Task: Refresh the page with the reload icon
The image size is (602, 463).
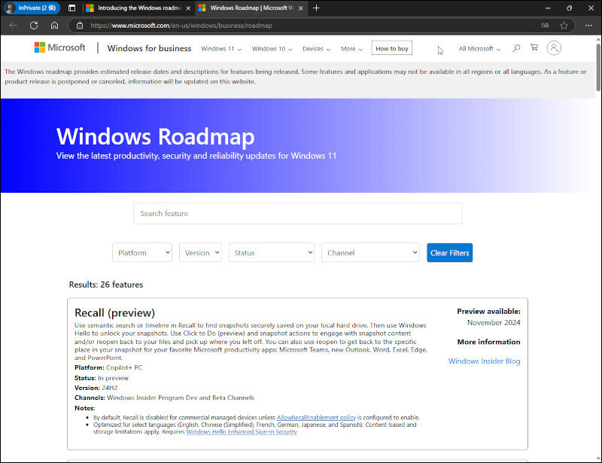Action: pos(34,26)
